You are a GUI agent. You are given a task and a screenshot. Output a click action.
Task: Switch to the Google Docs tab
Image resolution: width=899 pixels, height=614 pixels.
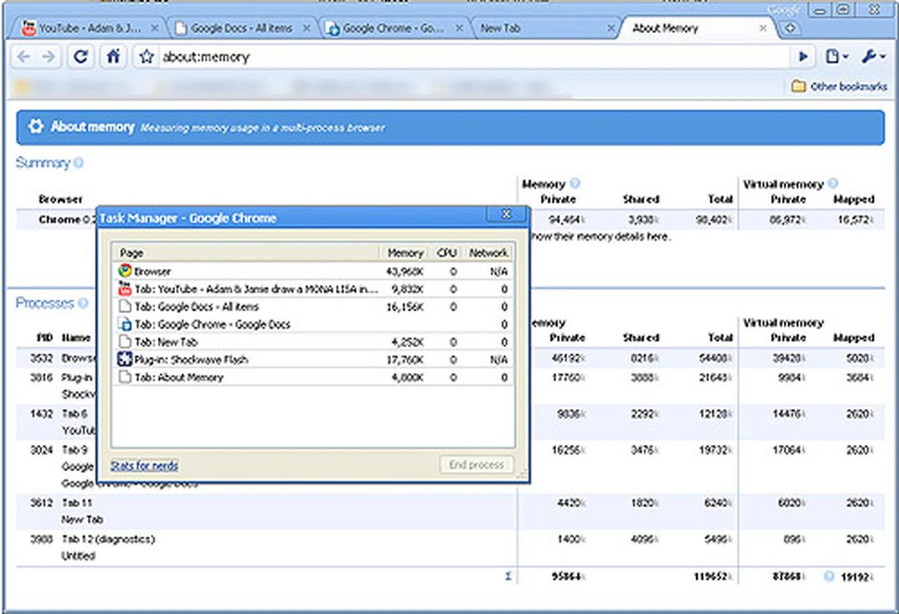[239, 28]
